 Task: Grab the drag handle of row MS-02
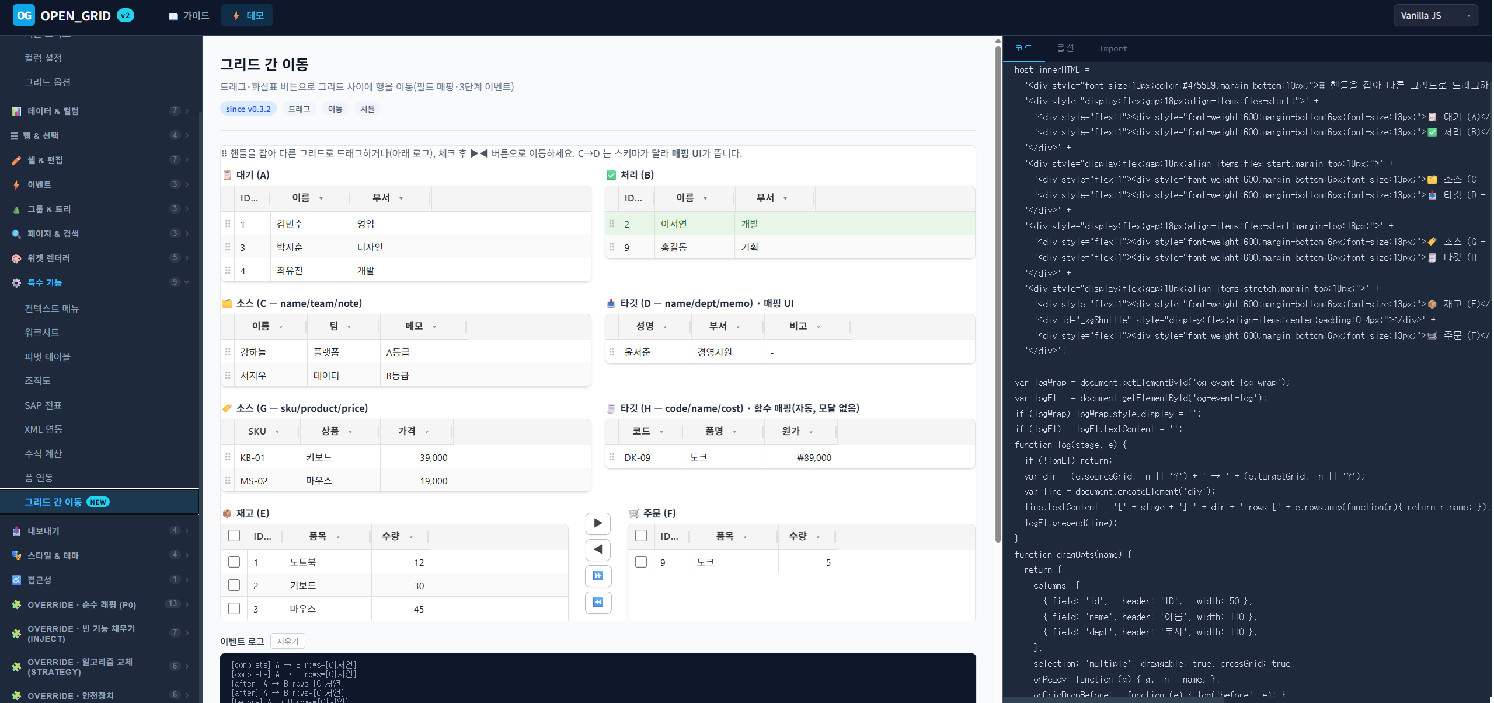tap(228, 480)
